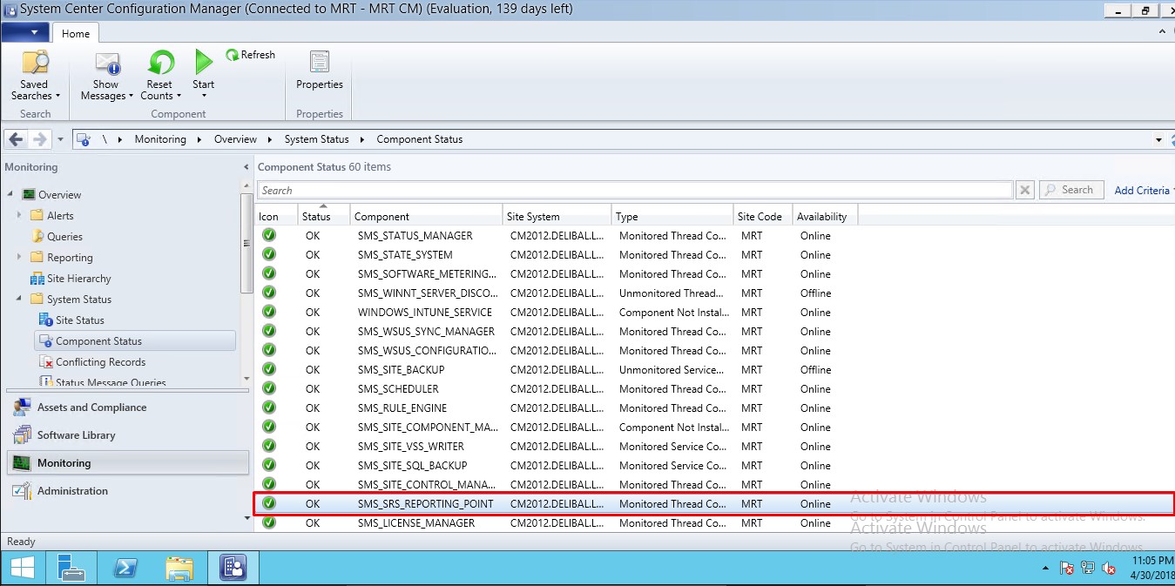Click the Search button beside the search box

(1070, 190)
